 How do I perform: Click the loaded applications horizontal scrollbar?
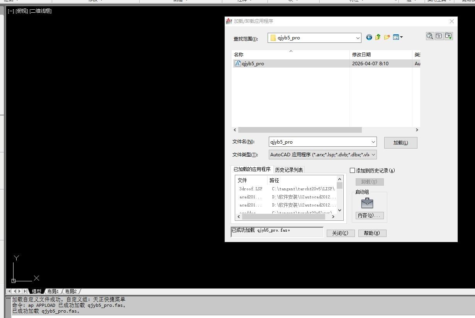(283, 217)
